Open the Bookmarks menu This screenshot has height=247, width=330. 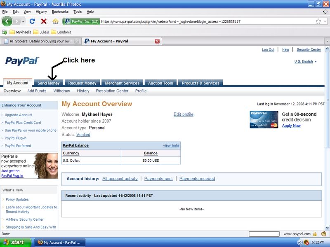[60, 12]
